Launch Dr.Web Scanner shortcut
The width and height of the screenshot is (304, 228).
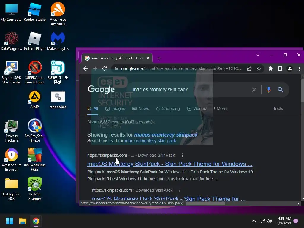click(35, 189)
